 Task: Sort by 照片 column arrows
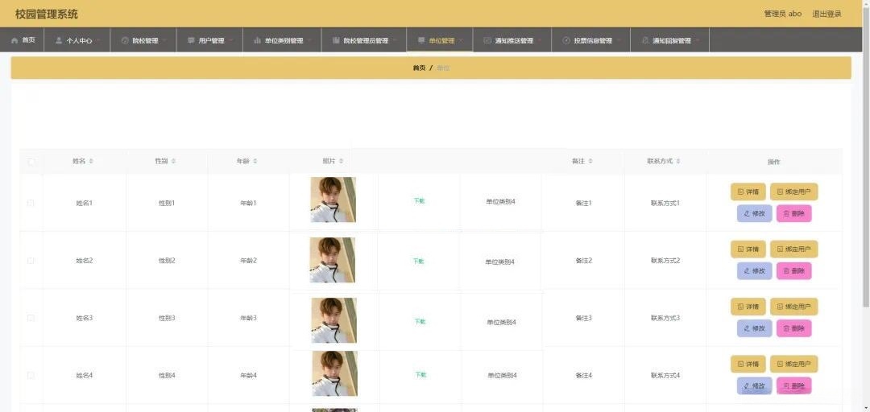pyautogui.click(x=342, y=162)
